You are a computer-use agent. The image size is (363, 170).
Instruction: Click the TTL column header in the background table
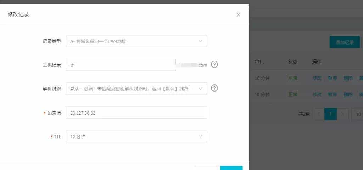point(258,62)
